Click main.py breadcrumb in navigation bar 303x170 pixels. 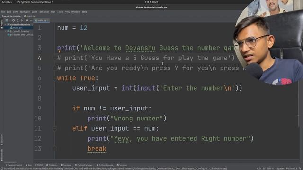point(29,16)
